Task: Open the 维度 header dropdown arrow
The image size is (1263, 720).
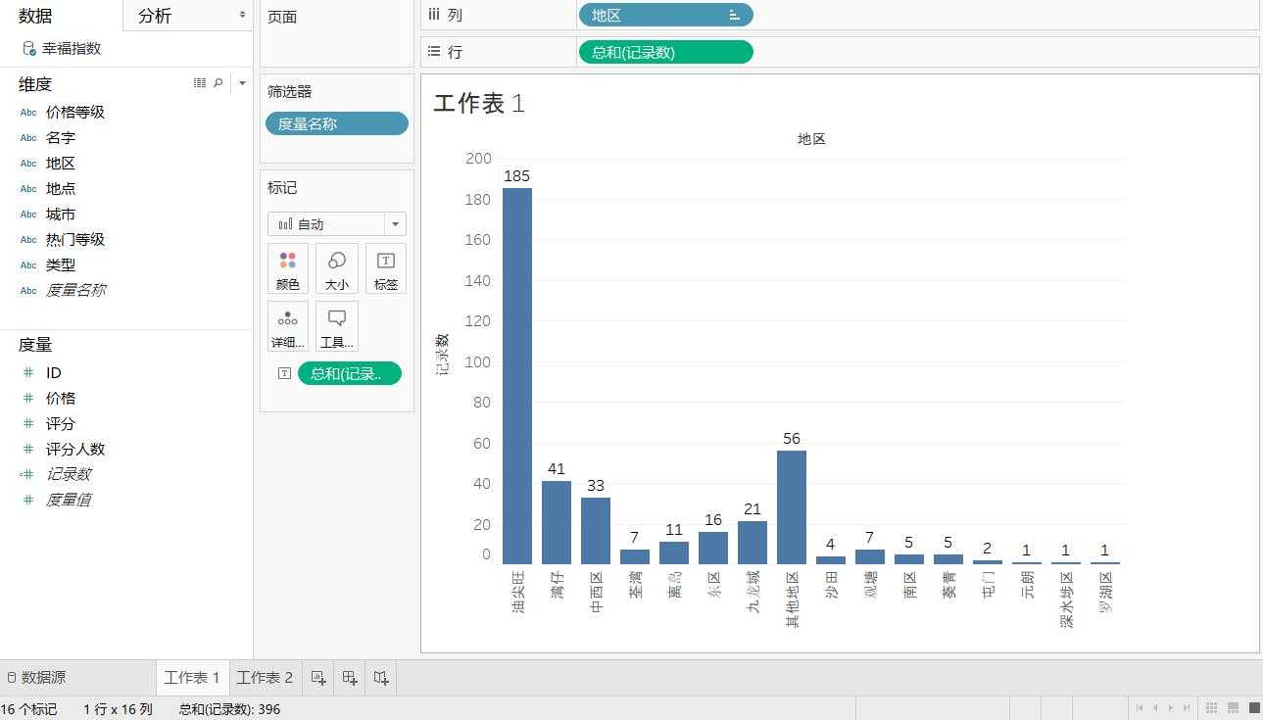Action: point(242,83)
